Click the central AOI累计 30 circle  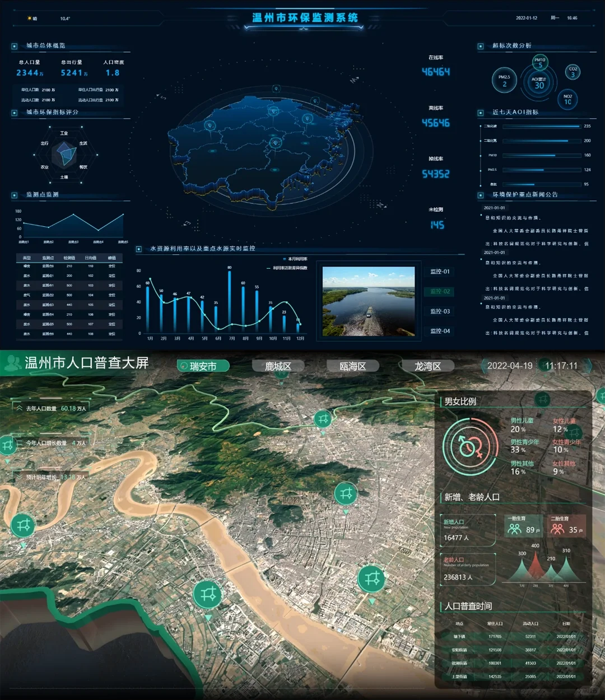tap(539, 83)
